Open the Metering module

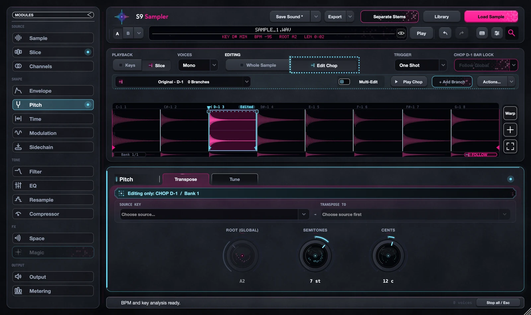coord(53,291)
